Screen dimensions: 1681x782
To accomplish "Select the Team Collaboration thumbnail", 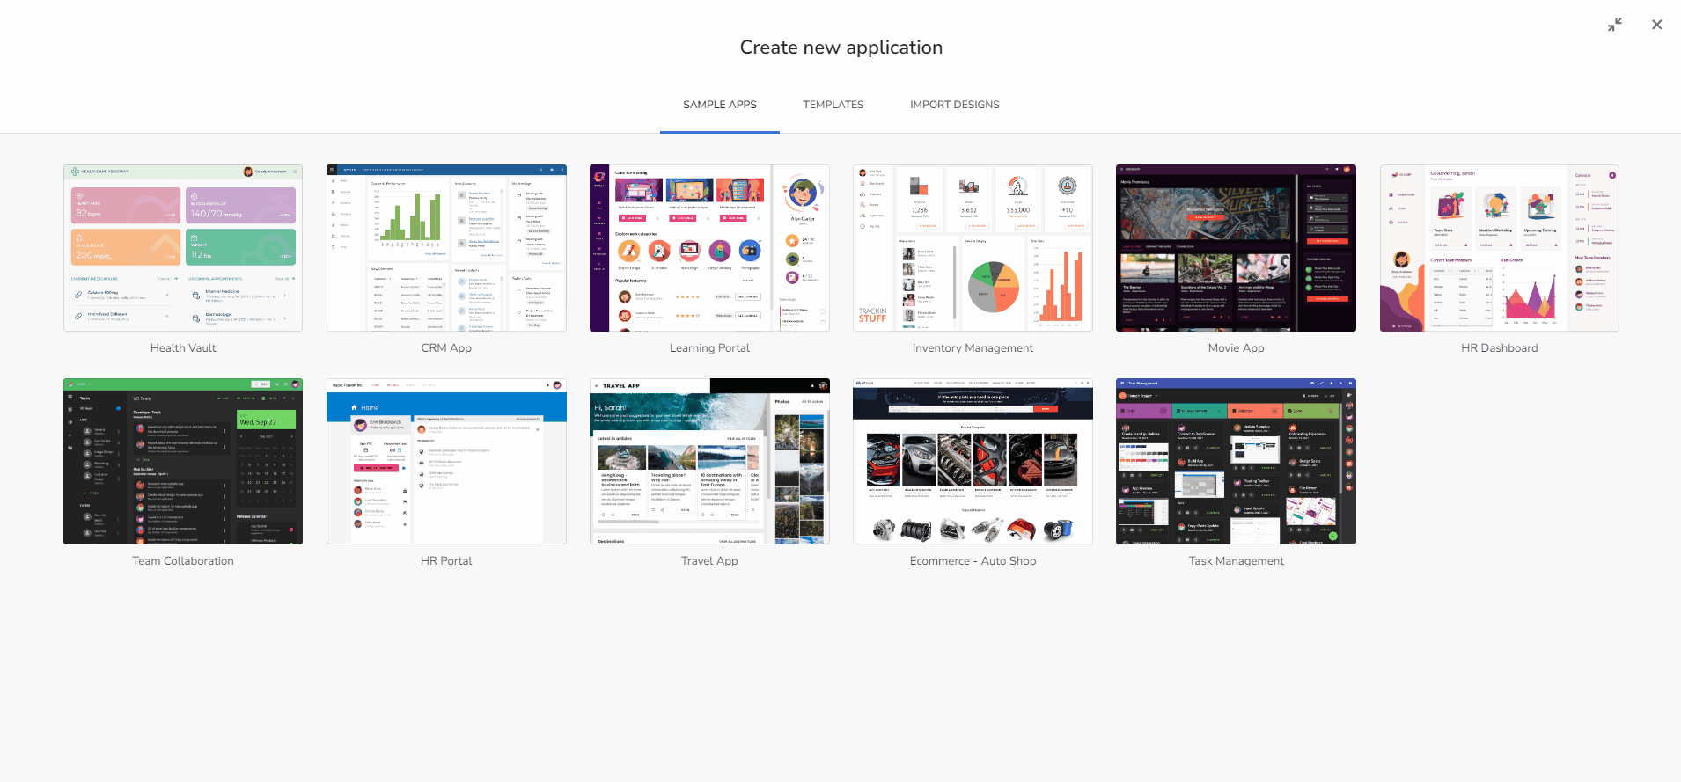I will 183,462.
